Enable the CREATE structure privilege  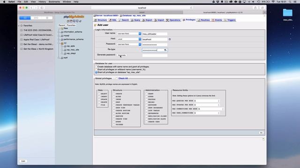coord(114,94)
